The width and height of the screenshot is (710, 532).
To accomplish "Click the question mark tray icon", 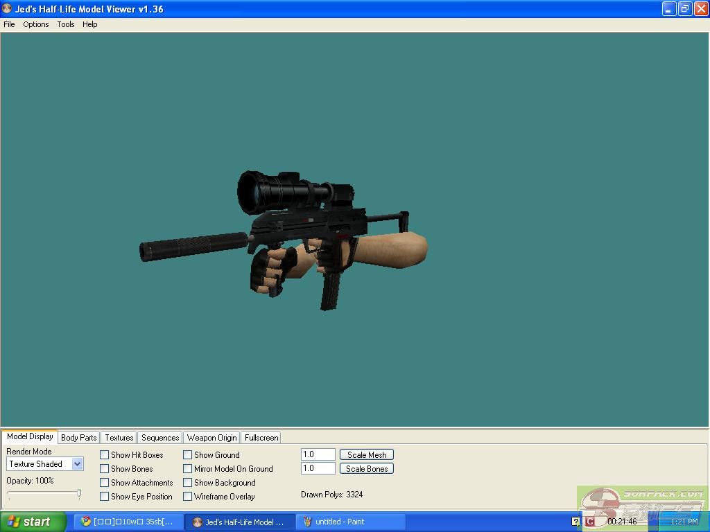I will pyautogui.click(x=575, y=522).
